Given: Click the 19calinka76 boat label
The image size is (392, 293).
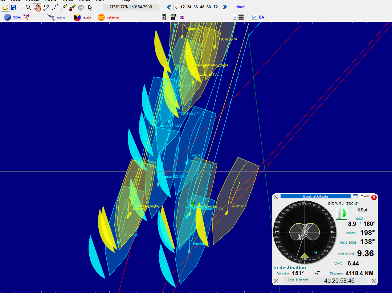Looking at the screenshot, I should click(x=228, y=39).
